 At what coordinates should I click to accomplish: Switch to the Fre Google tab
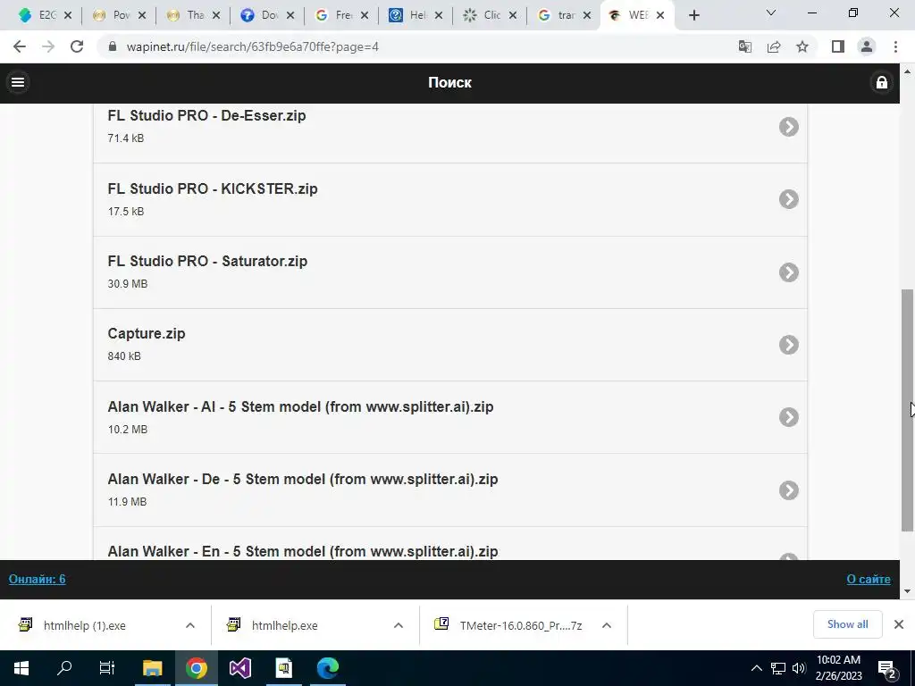point(334,16)
